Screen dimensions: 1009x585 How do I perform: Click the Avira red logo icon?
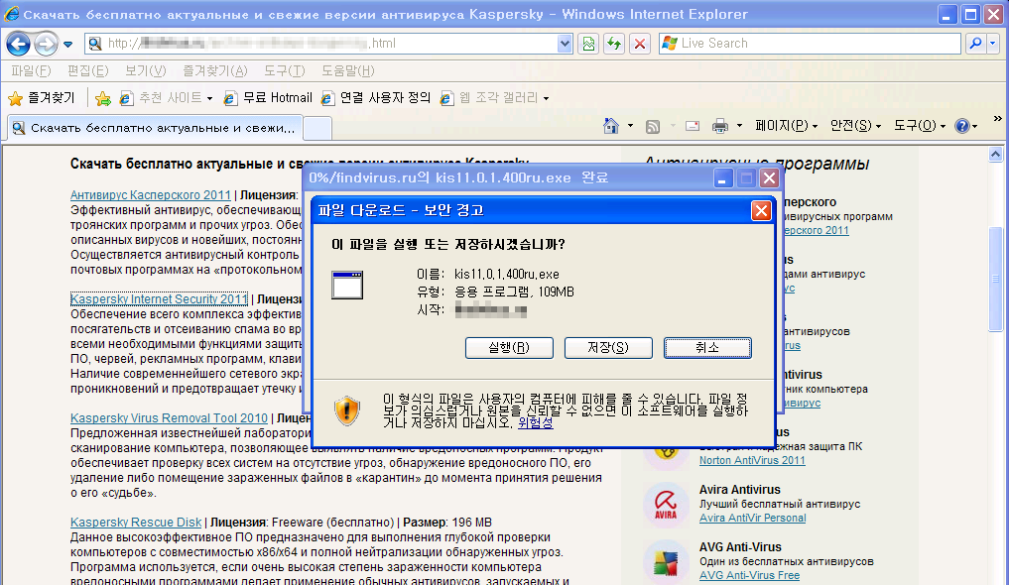(666, 504)
